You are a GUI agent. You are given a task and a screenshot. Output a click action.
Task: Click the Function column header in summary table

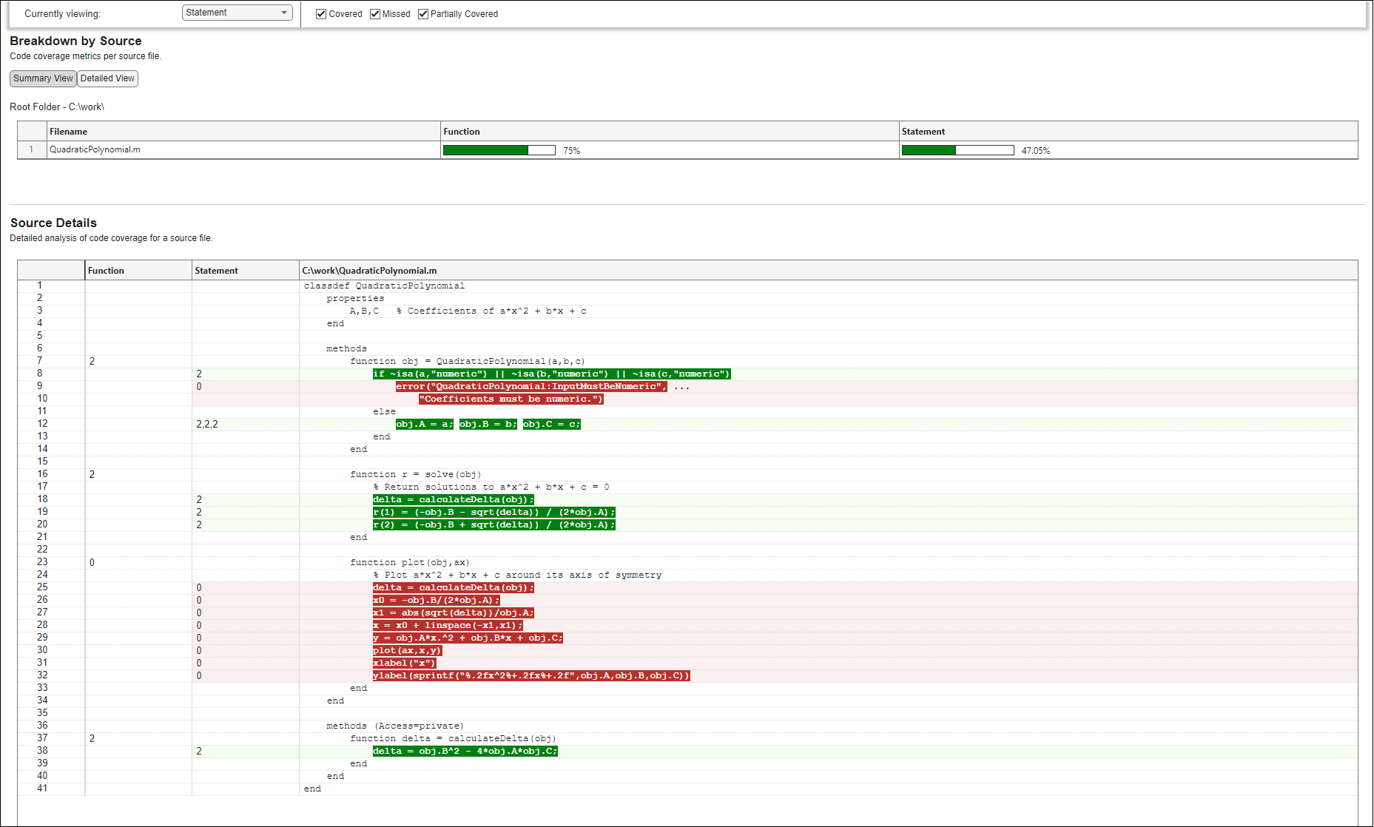click(x=462, y=132)
